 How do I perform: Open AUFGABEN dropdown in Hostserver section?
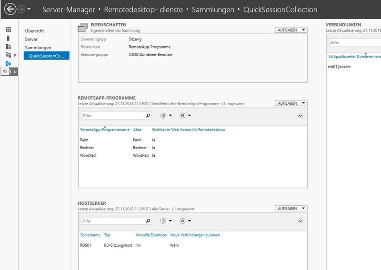(x=291, y=209)
